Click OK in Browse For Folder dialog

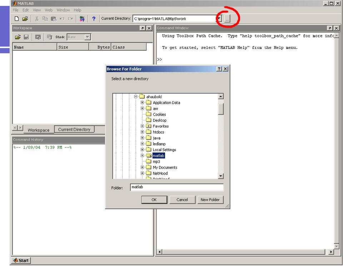154,200
